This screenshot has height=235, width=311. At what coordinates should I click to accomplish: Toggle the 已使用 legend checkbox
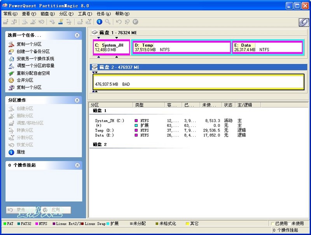[x=273, y=223]
